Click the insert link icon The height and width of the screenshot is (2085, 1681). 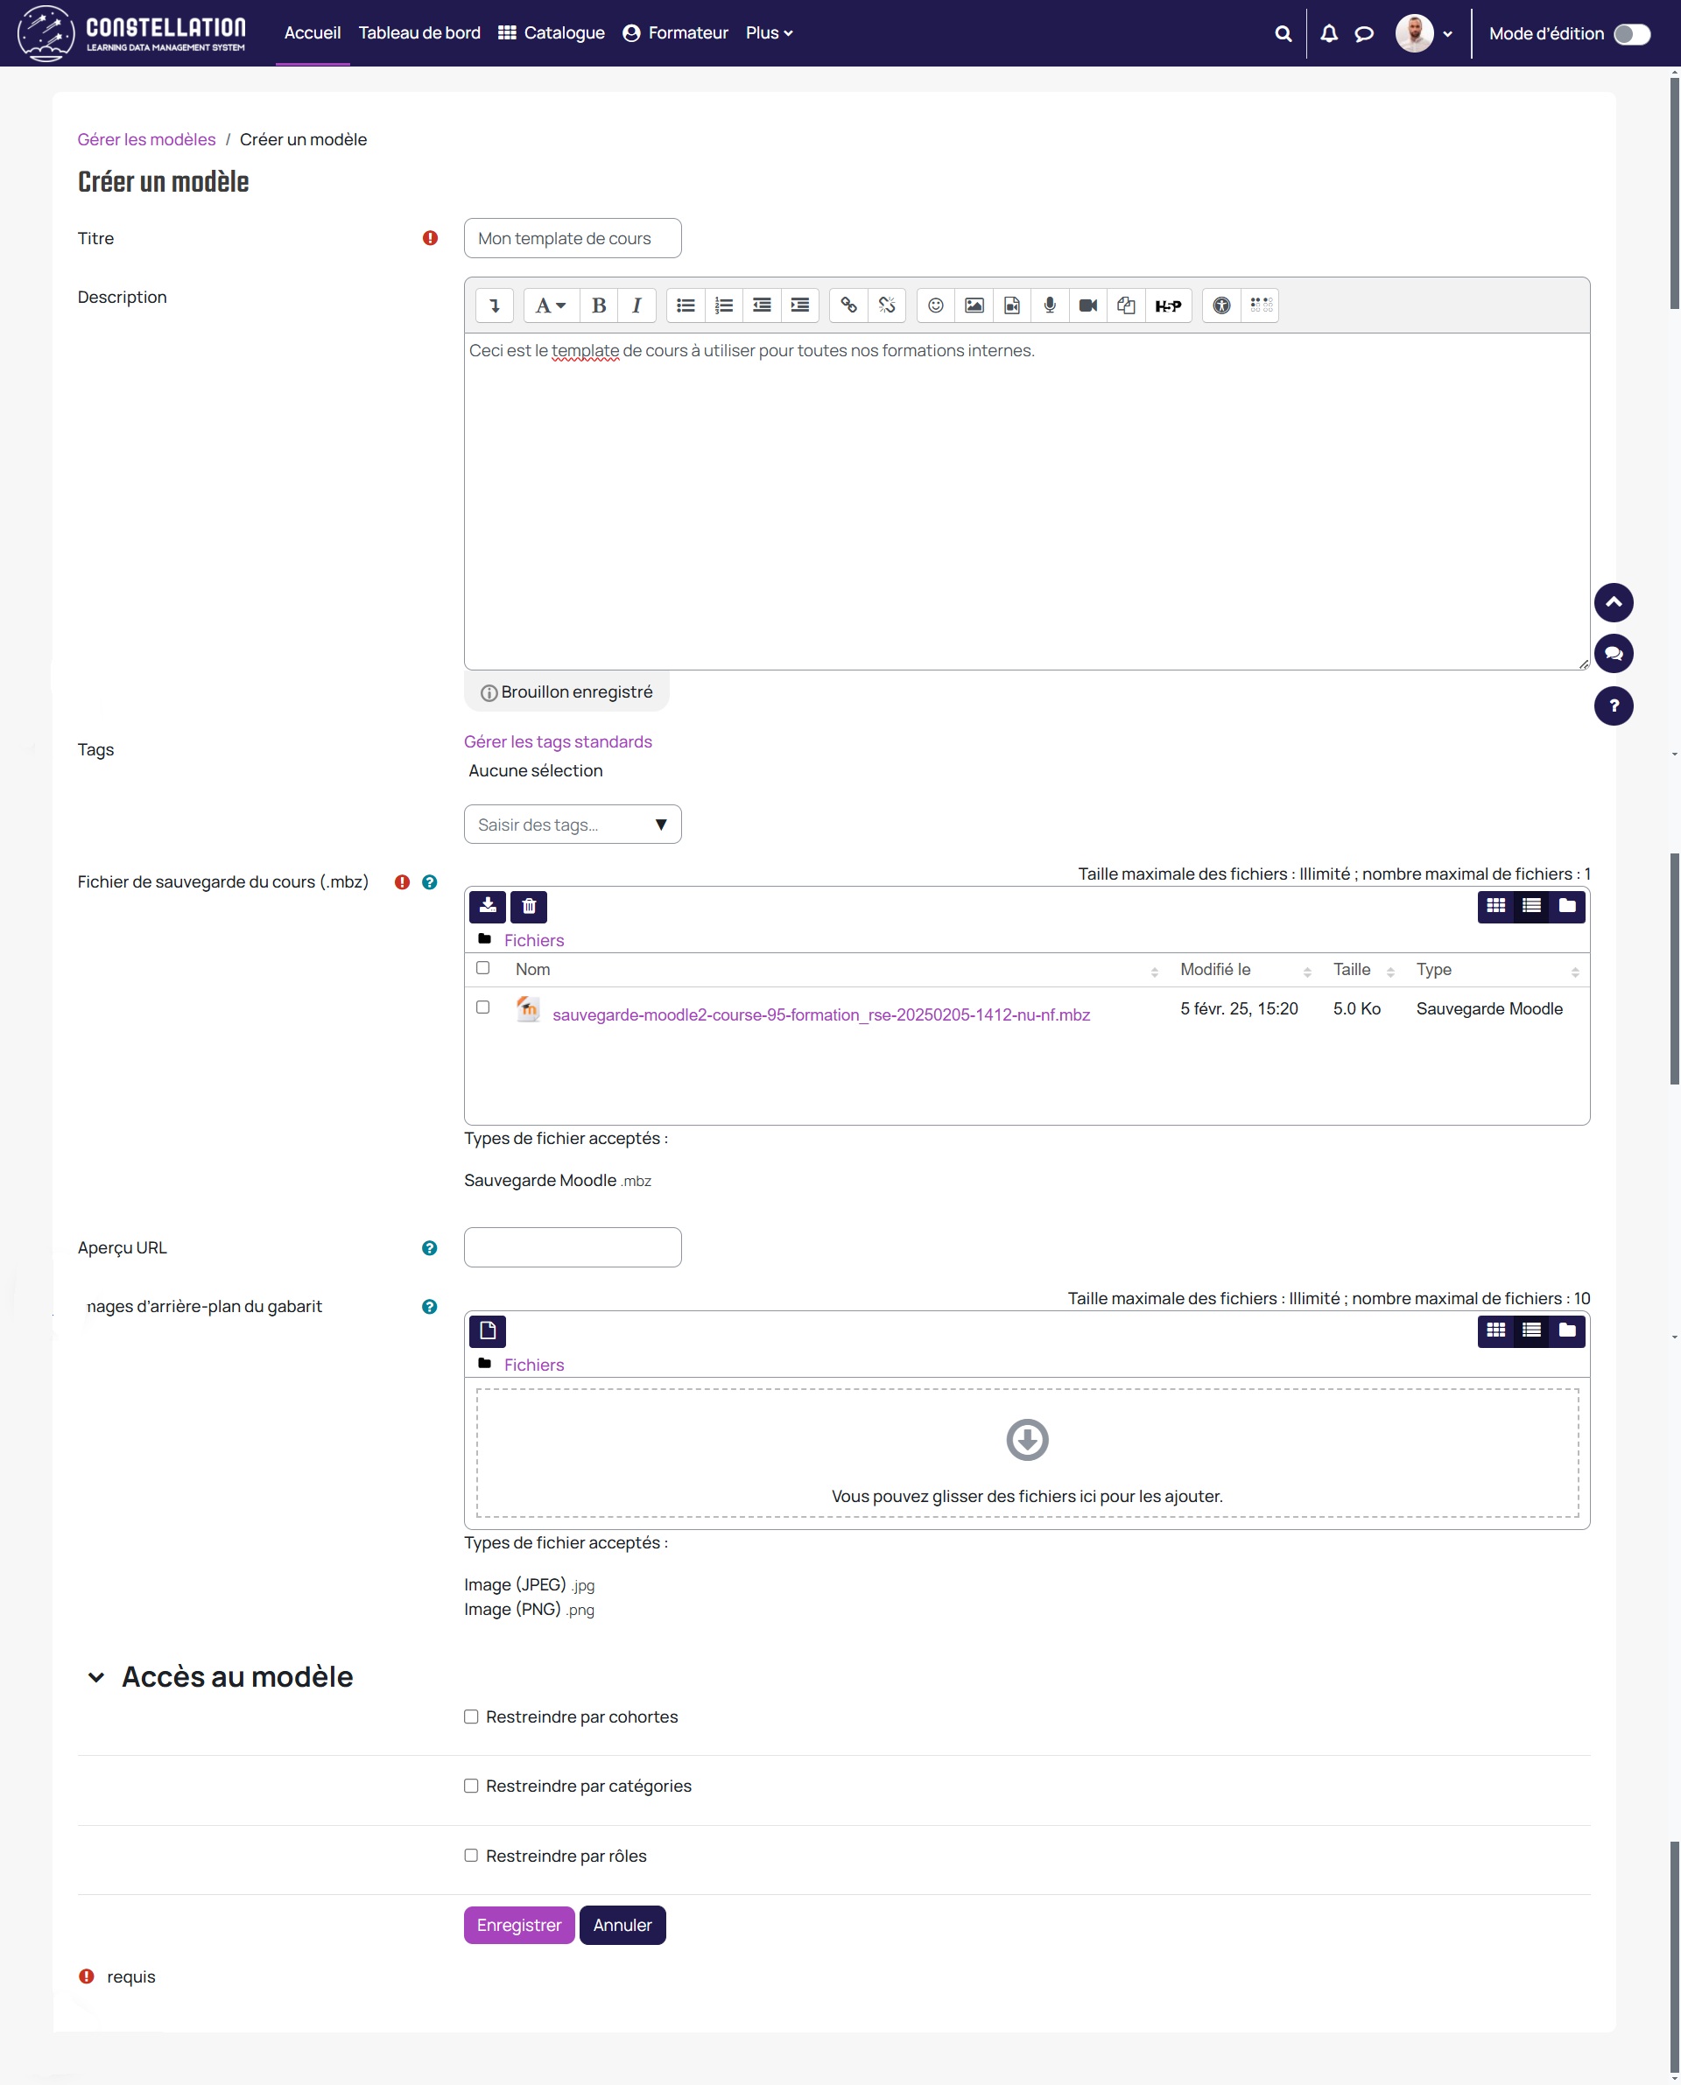click(x=848, y=305)
